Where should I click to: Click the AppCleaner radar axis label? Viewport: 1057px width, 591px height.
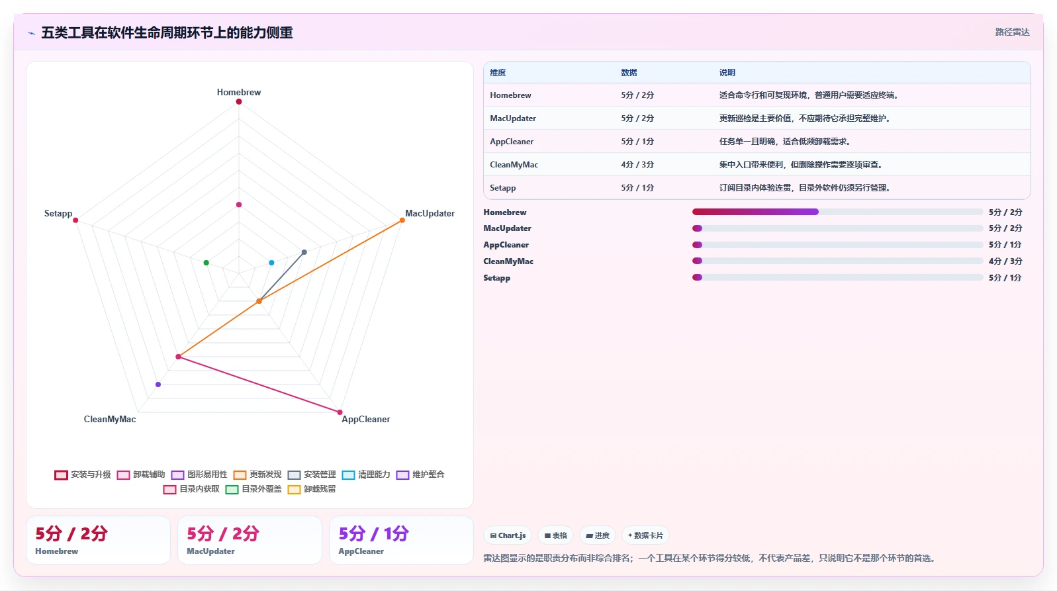click(366, 420)
